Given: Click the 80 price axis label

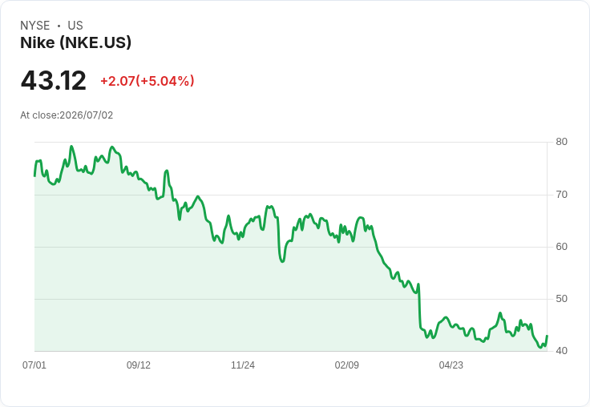Looking at the screenshot, I should pos(561,142).
